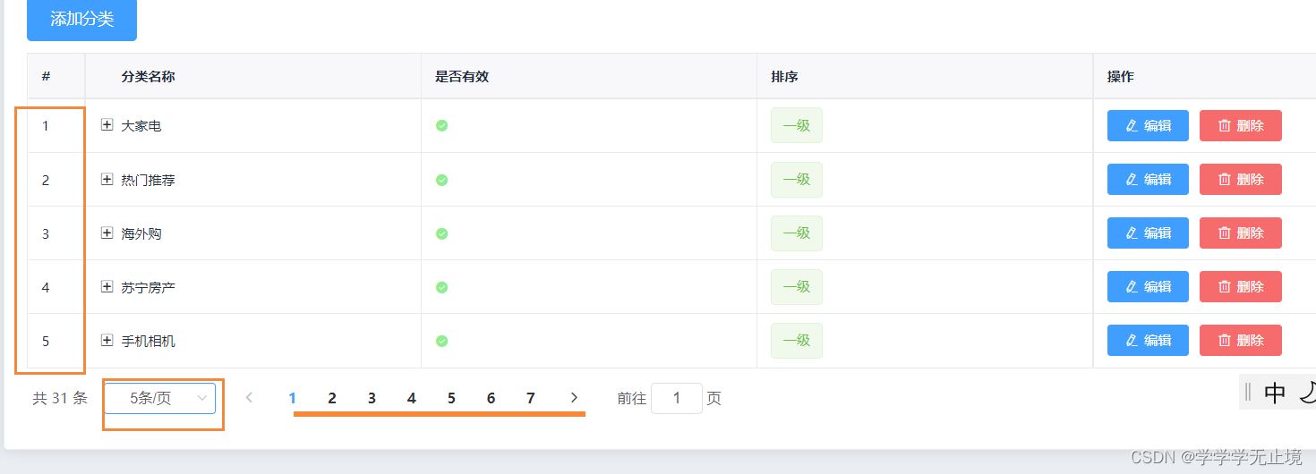Expand the 海外购 category row

click(x=107, y=233)
